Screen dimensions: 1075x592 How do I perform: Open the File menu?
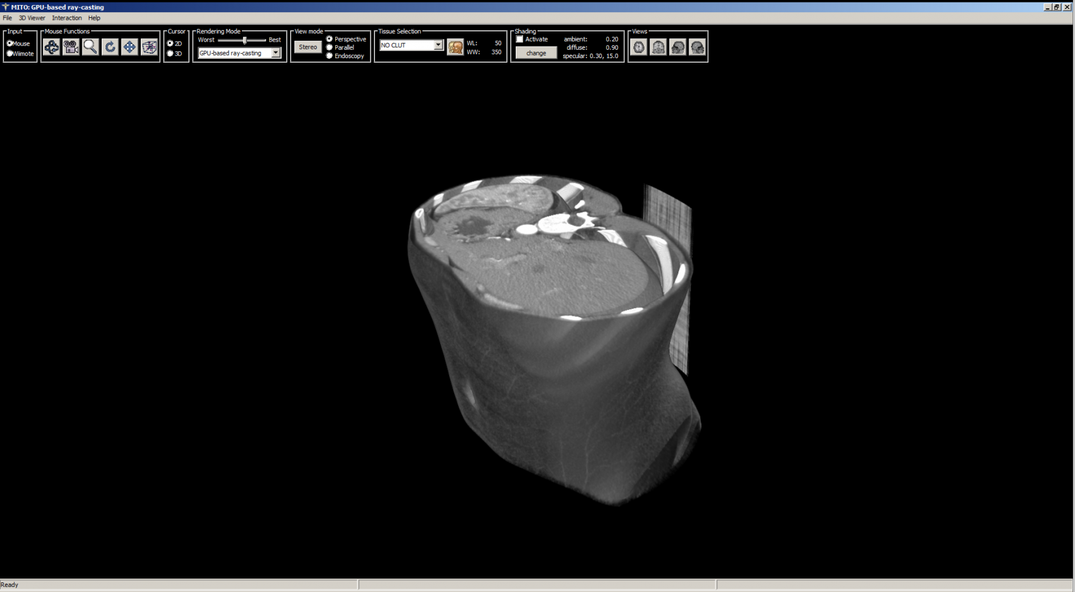tap(8, 18)
